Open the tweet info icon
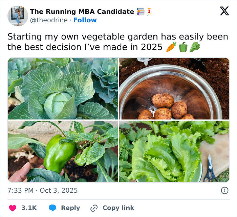Screen dimensions: 237x217 click(224, 191)
